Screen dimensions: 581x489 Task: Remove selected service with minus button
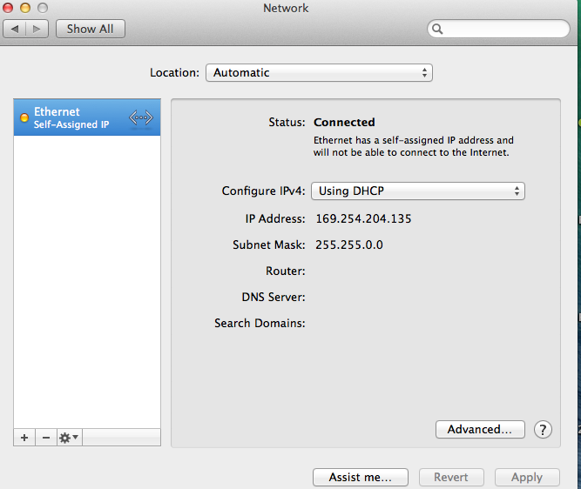46,438
